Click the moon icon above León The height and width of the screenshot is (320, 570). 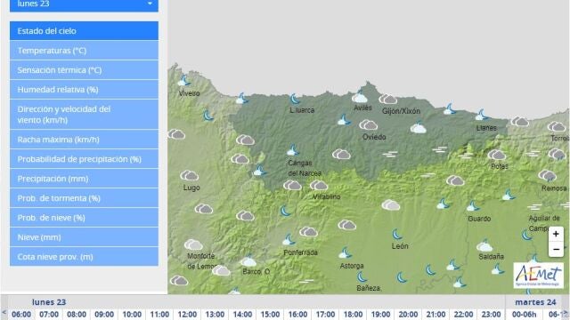point(397,234)
